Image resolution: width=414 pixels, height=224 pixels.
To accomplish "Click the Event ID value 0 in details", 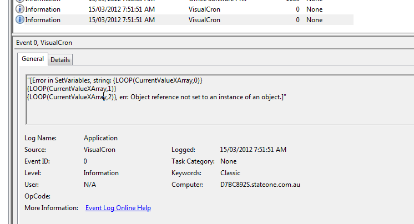I will (x=85, y=161).
